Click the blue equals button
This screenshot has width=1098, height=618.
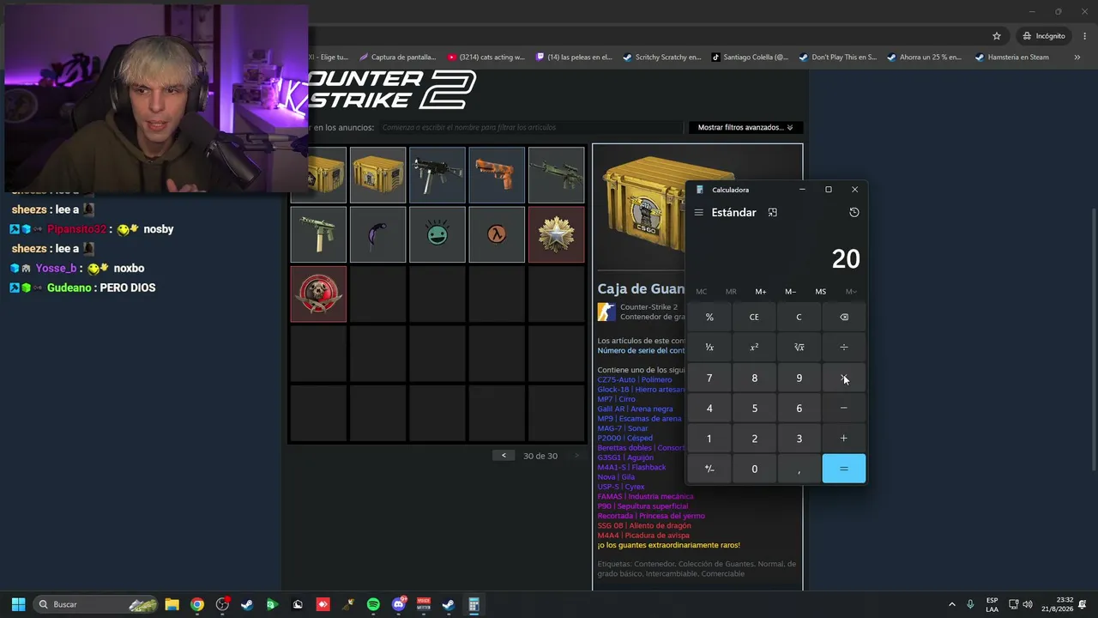pos(844,469)
